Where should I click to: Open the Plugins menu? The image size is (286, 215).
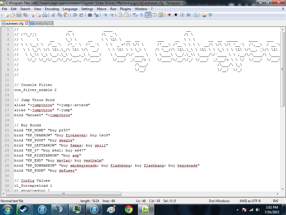pyautogui.click(x=125, y=9)
